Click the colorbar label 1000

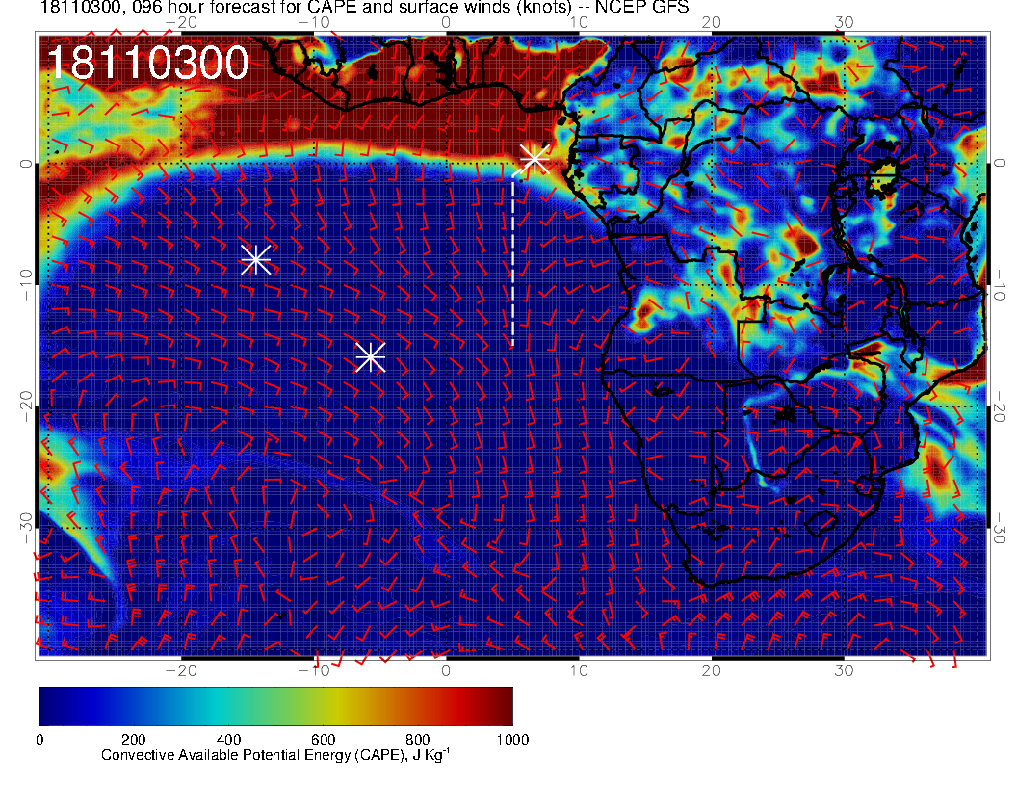pyautogui.click(x=512, y=740)
